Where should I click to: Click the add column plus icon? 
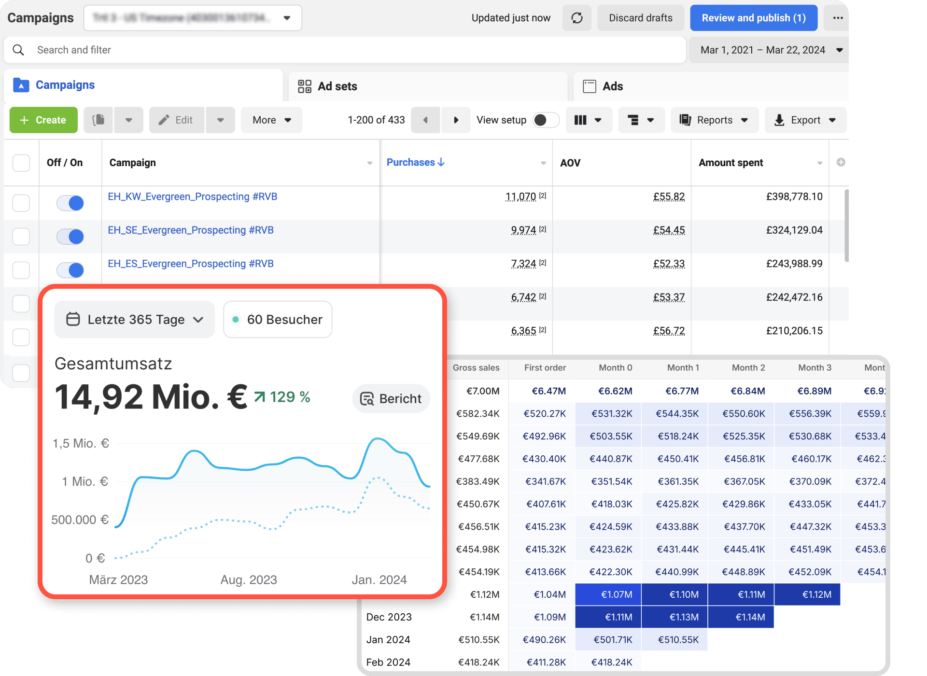pyautogui.click(x=841, y=162)
